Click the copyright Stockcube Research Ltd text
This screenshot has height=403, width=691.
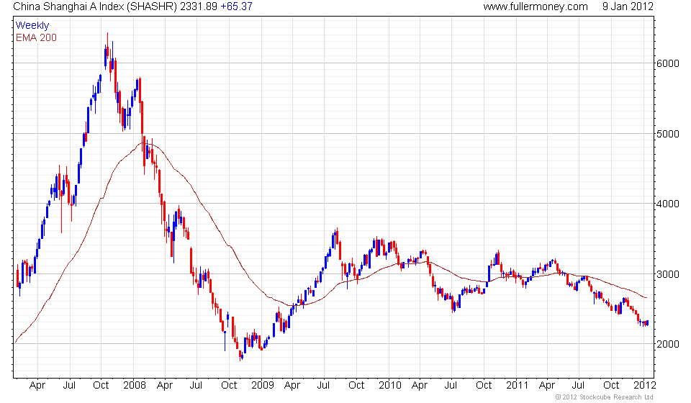coord(604,397)
